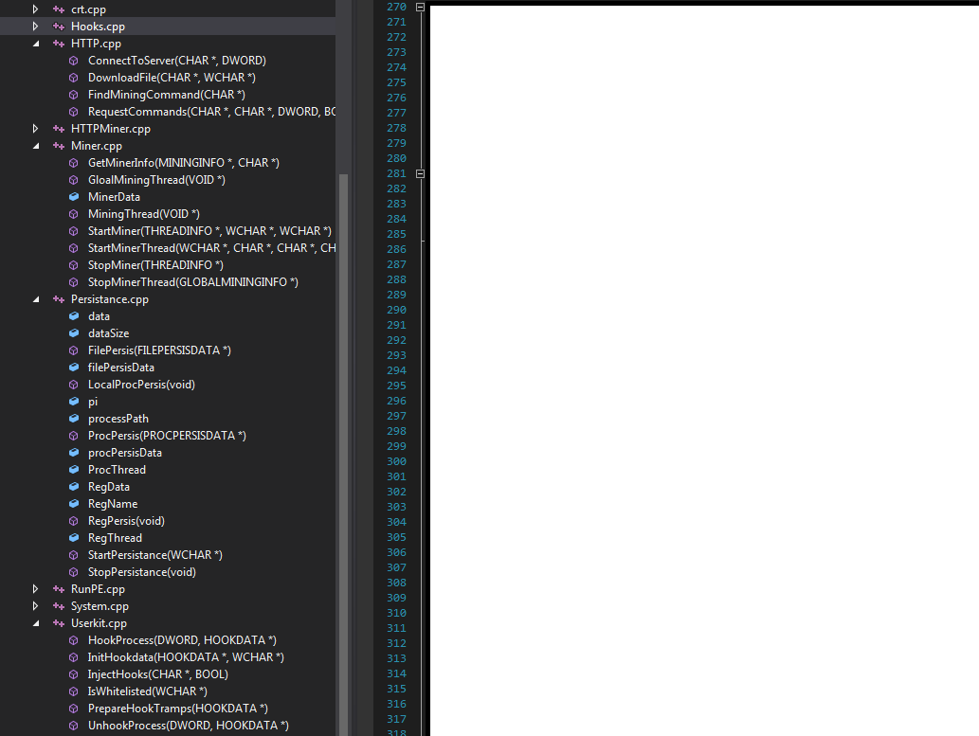Click the Persistance.cpp C++ file icon
This screenshot has height=736, width=979.
[x=59, y=299]
